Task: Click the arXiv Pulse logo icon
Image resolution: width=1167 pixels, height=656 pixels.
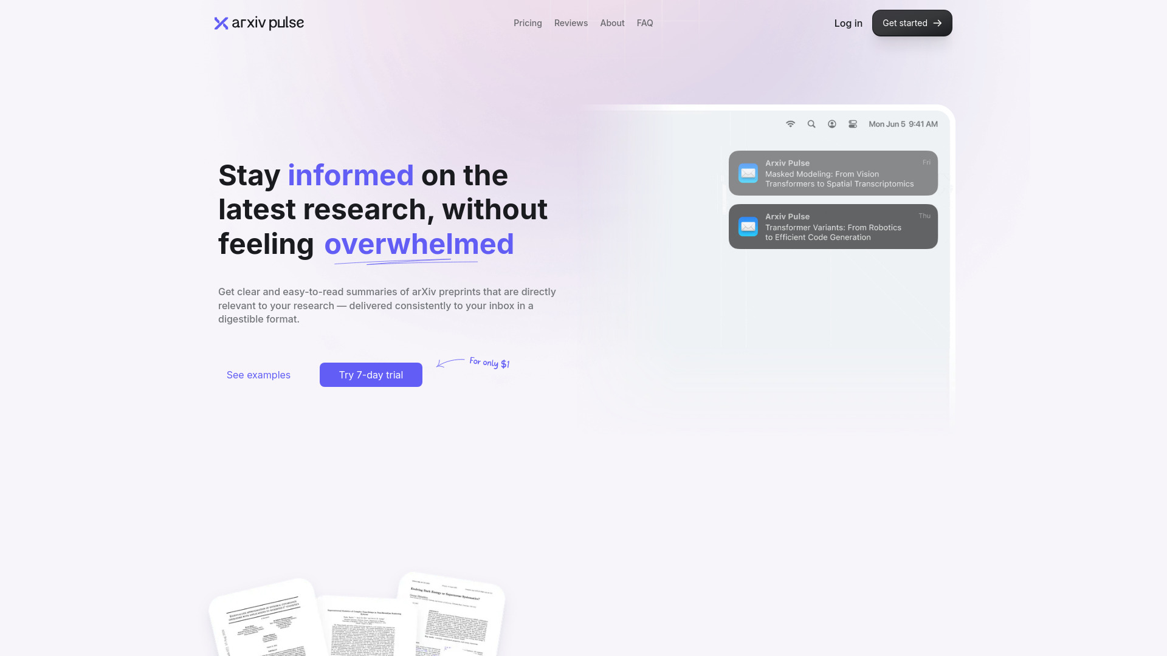Action: (219, 22)
